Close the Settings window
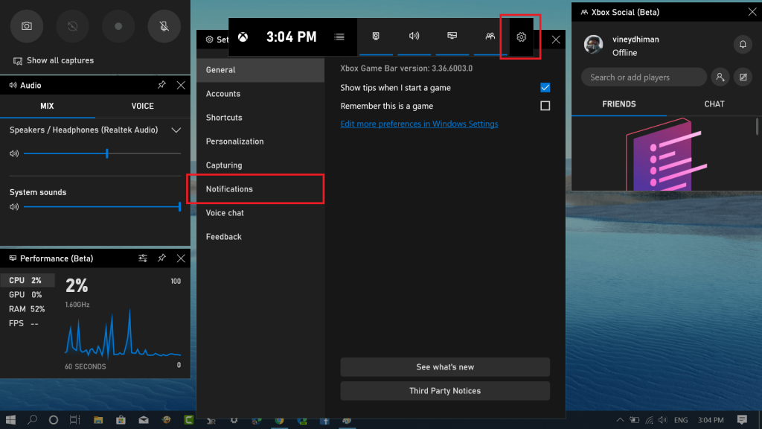The width and height of the screenshot is (762, 429). point(556,40)
